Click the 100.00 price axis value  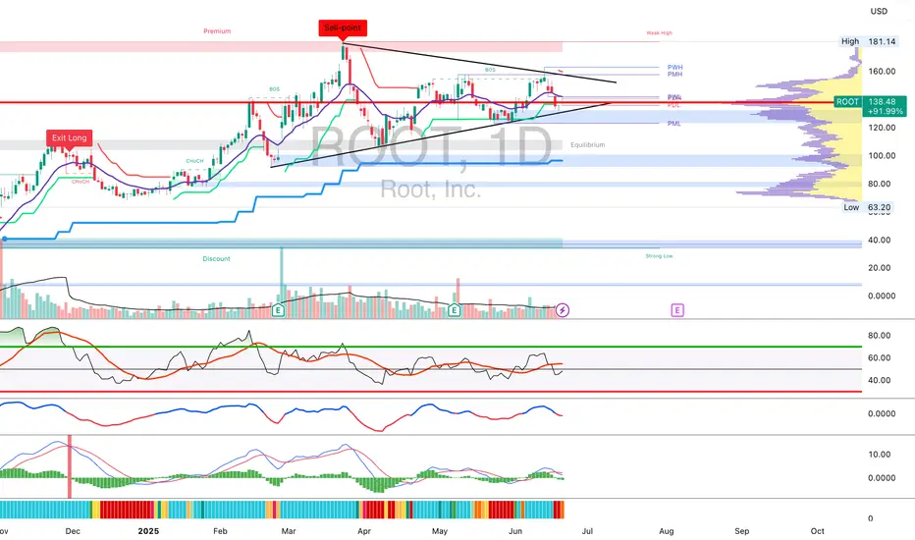tap(882, 155)
